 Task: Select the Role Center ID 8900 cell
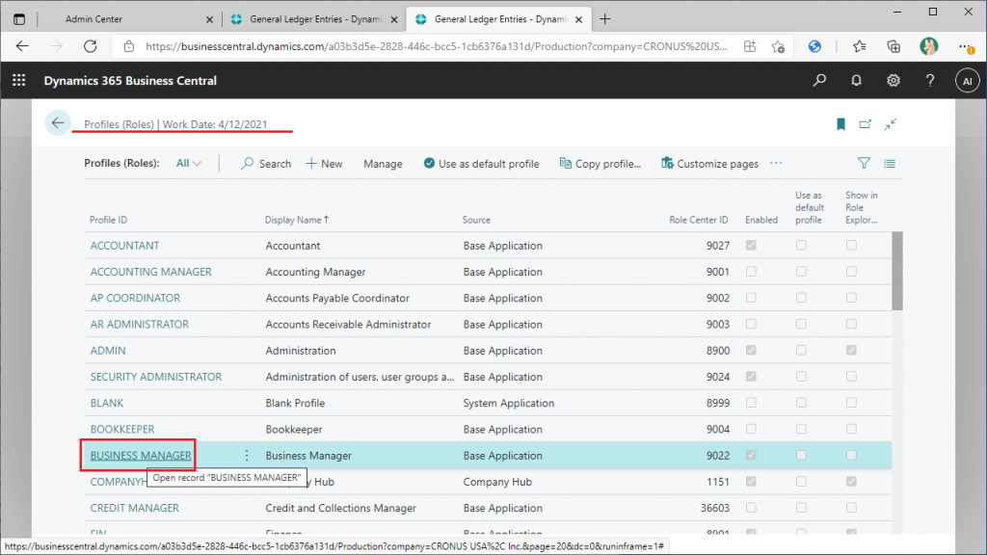717,351
